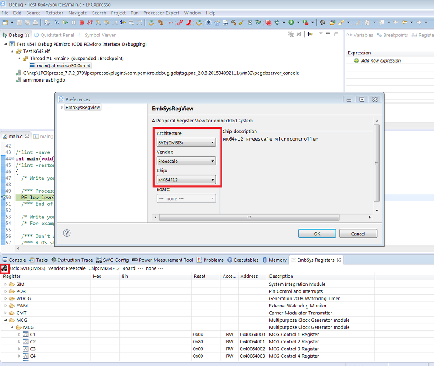Click the Save disk icon
Screen dimensions: 434x366
click(x=19, y=23)
